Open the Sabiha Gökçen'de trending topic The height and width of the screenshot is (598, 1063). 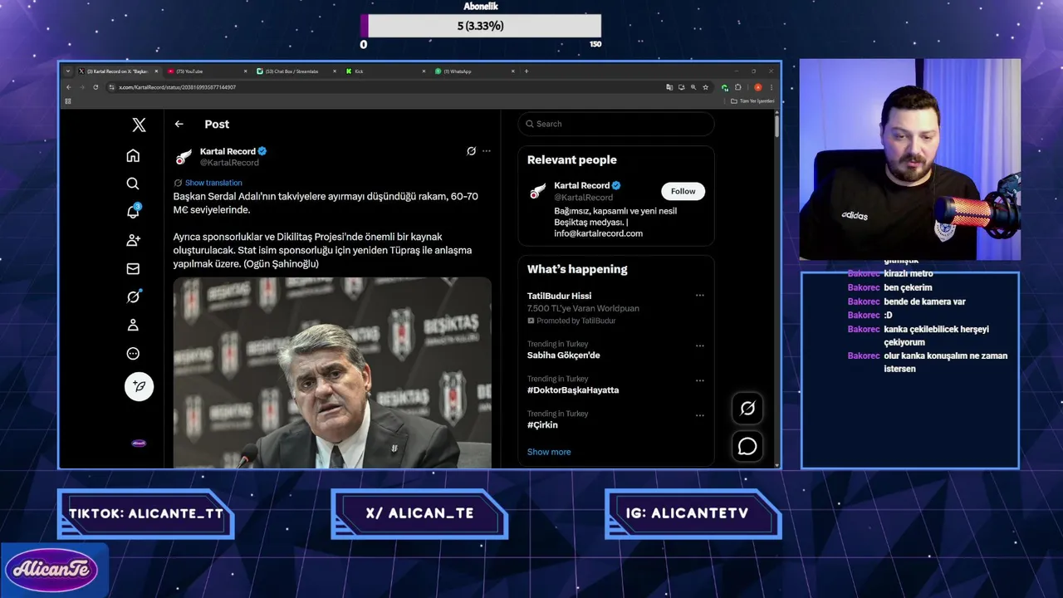(x=563, y=355)
